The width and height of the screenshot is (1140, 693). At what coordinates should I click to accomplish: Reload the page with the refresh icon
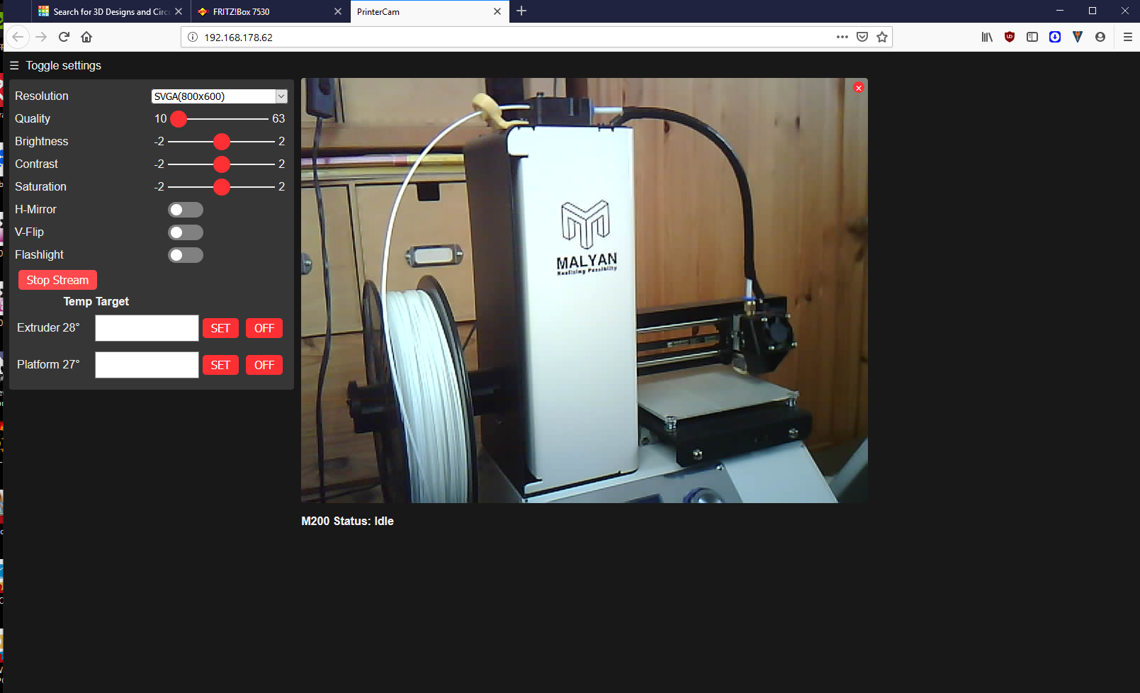coord(64,38)
